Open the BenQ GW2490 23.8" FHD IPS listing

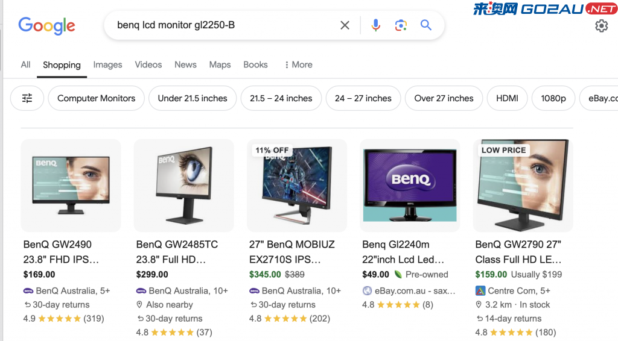(61, 252)
